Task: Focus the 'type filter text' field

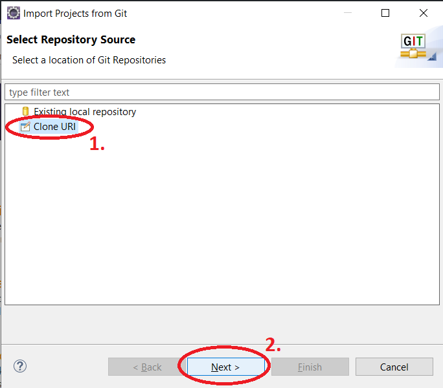Action: pos(221,92)
